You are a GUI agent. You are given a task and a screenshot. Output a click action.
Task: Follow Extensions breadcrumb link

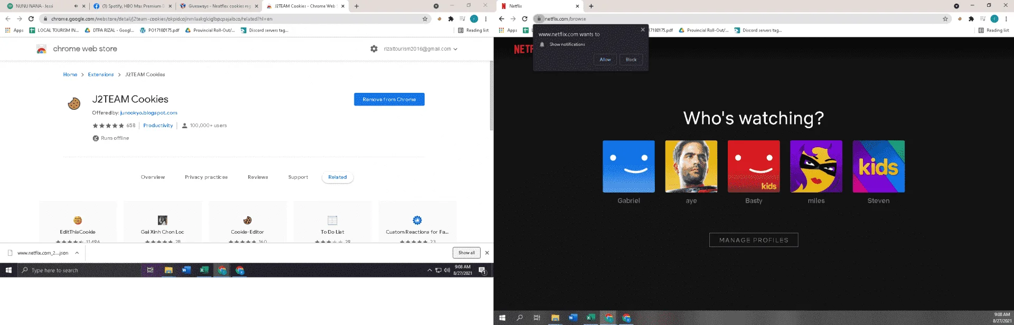(x=101, y=74)
